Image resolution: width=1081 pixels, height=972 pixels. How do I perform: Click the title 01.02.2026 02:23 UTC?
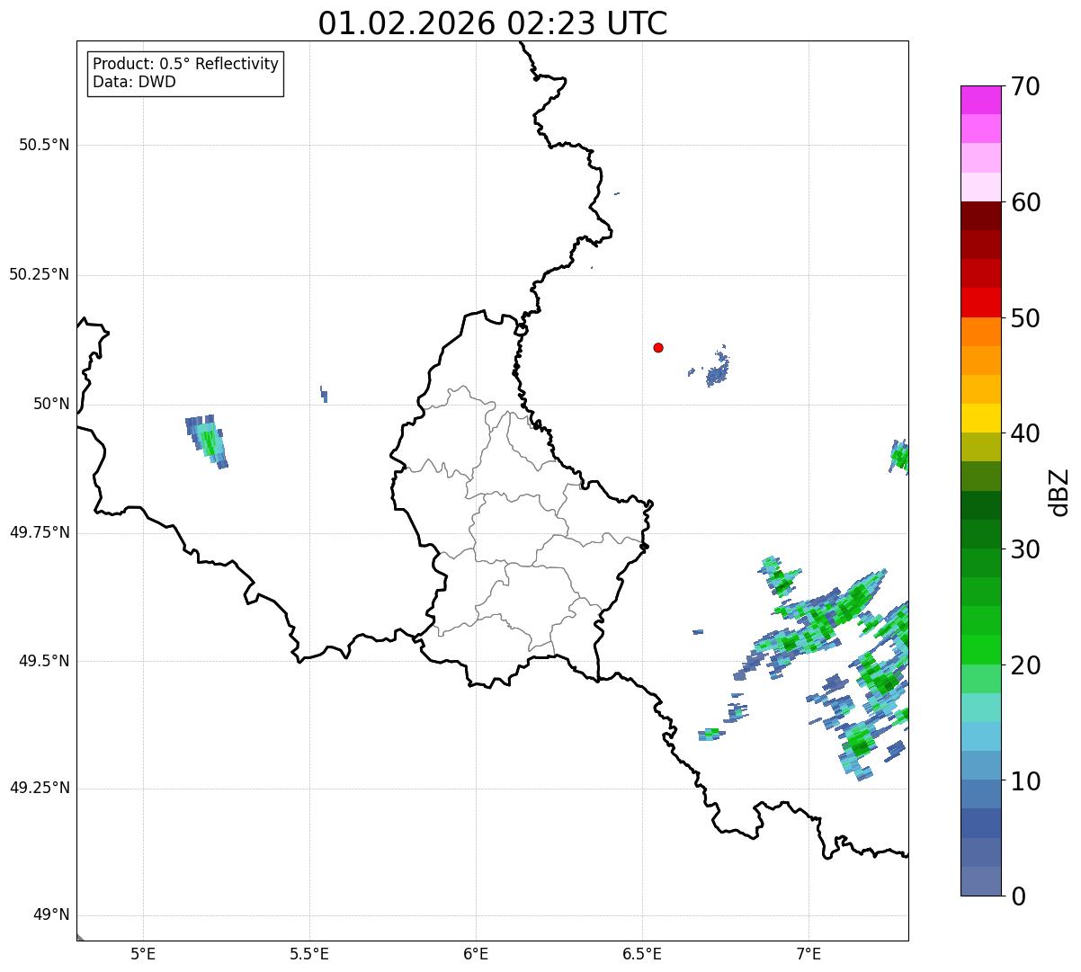[493, 23]
